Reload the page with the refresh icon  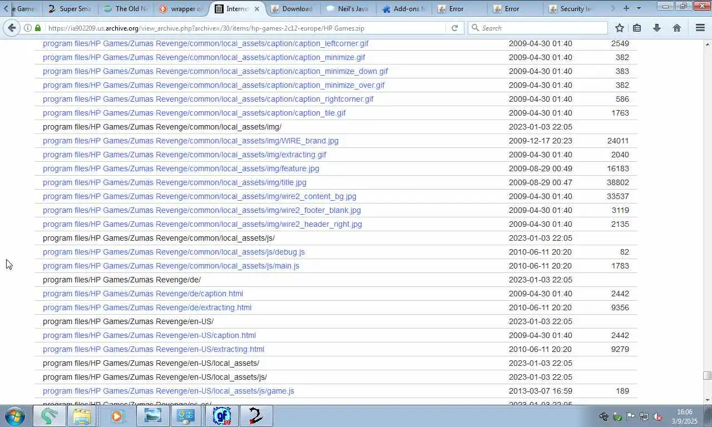pyautogui.click(x=454, y=28)
